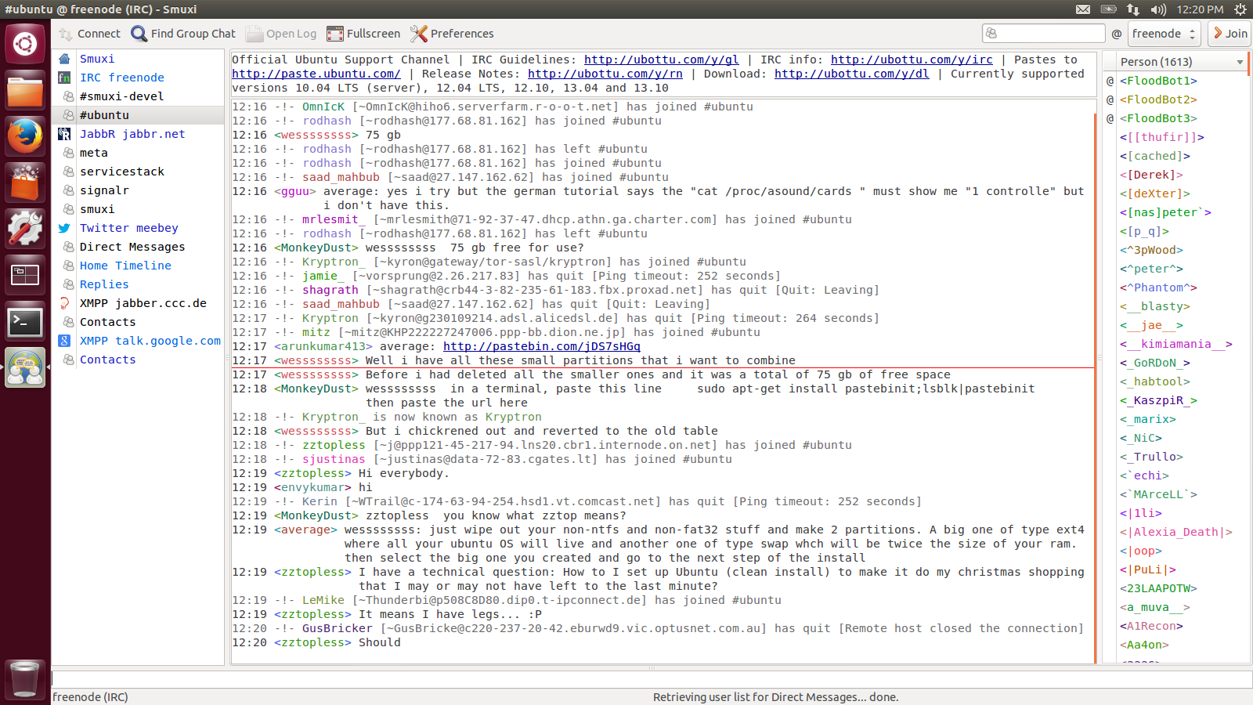Launch Firefox from the Ubuntu dock
Image resolution: width=1253 pixels, height=705 pixels.
click(x=25, y=136)
